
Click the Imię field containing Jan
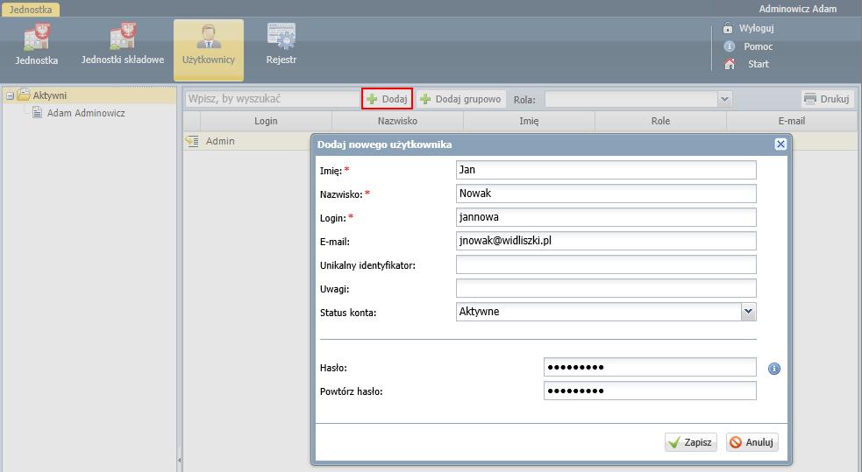point(606,170)
